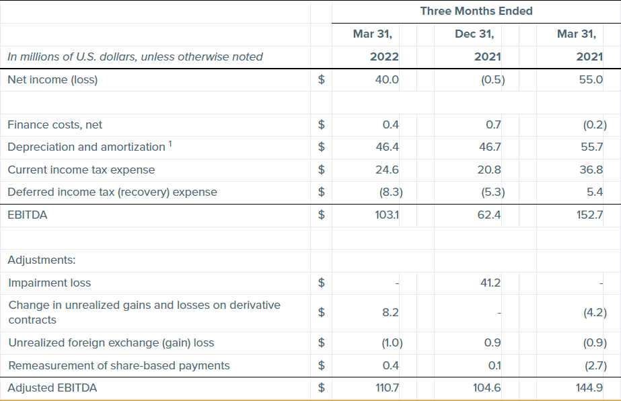
Task: Select Net income value 40.0
Action: tap(386, 79)
